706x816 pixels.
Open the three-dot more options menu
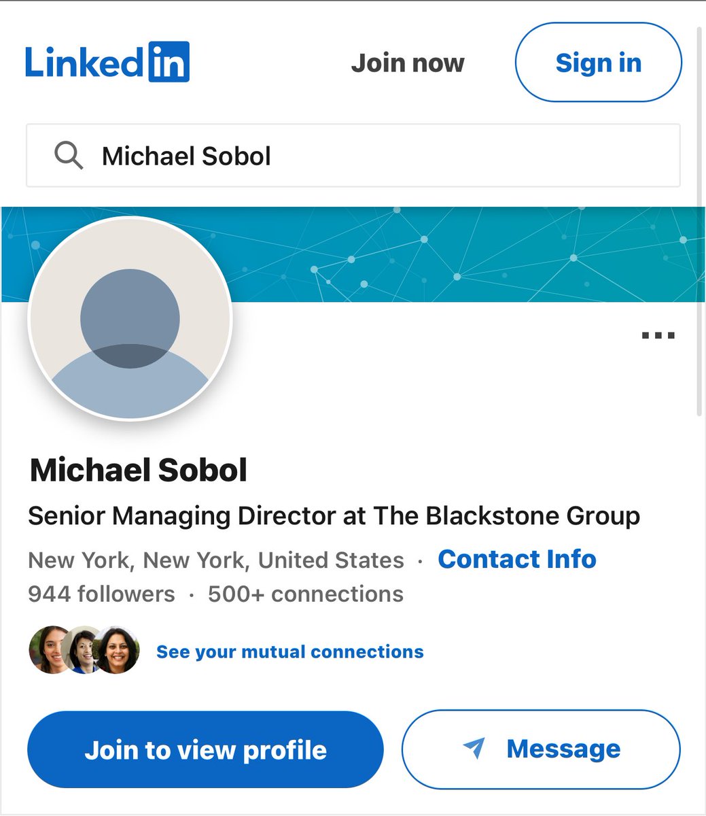click(x=658, y=335)
